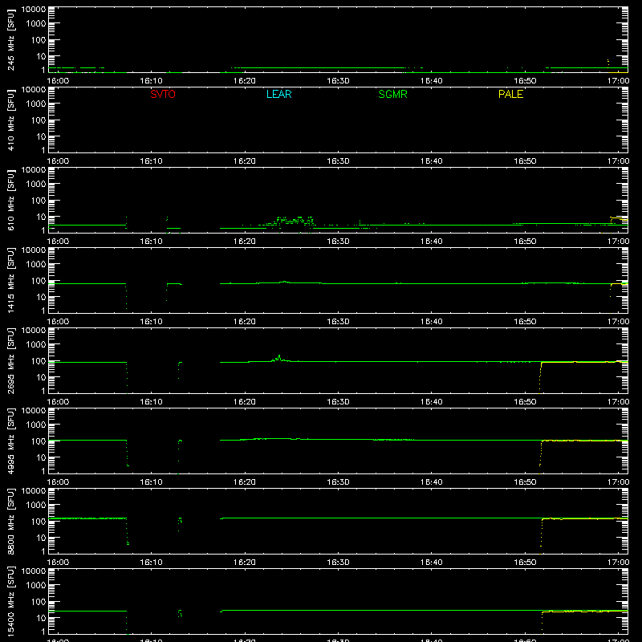Click the 16:30 tick label under 1415 MHz panel

[x=338, y=322]
